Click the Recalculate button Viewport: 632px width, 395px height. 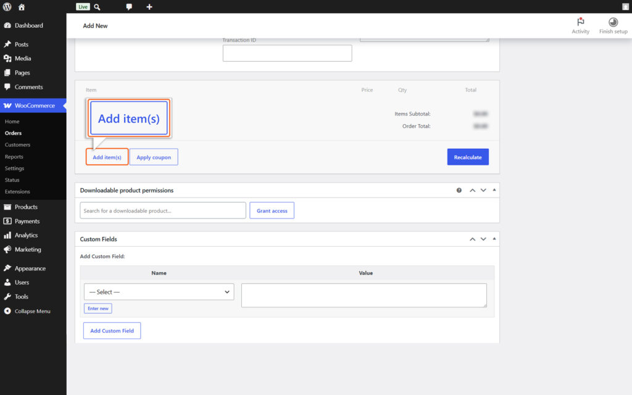[468, 157]
